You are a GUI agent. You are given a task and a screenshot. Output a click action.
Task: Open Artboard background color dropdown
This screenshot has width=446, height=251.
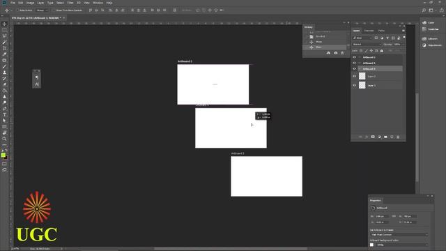pyautogui.click(x=402, y=245)
